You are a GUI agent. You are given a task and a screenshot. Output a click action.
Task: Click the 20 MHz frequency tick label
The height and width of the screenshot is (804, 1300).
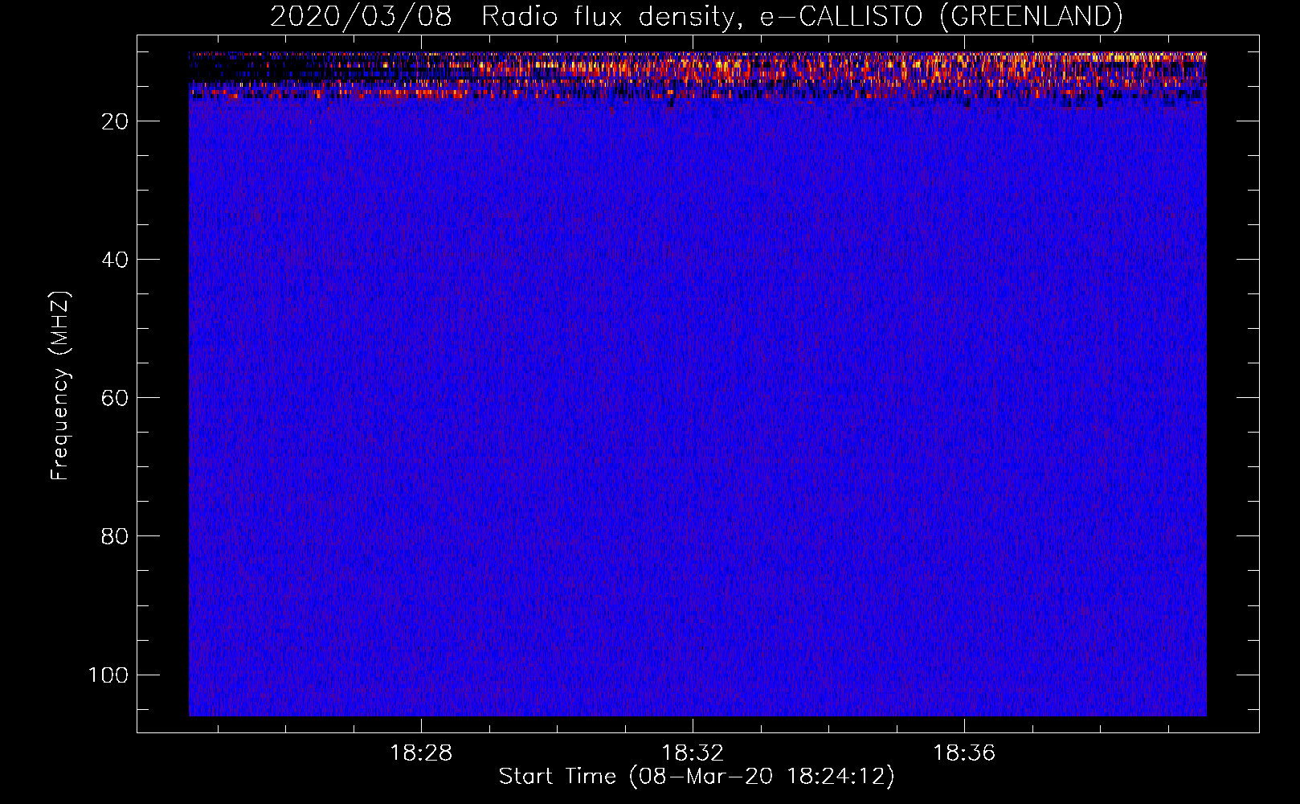pos(115,121)
